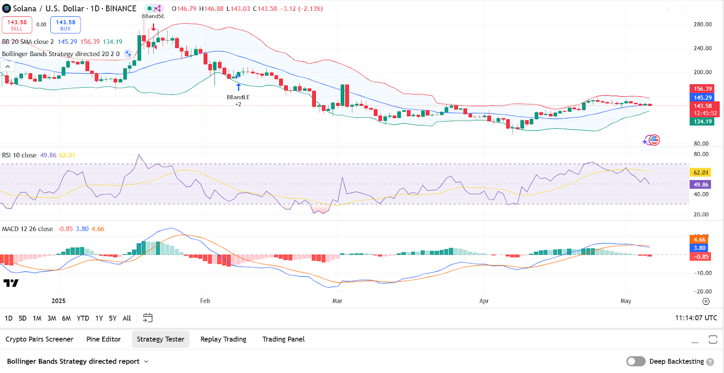Image resolution: width=724 pixels, height=373 pixels.
Task: Click the strategy re-entry arrows icon
Action: coord(128,54)
